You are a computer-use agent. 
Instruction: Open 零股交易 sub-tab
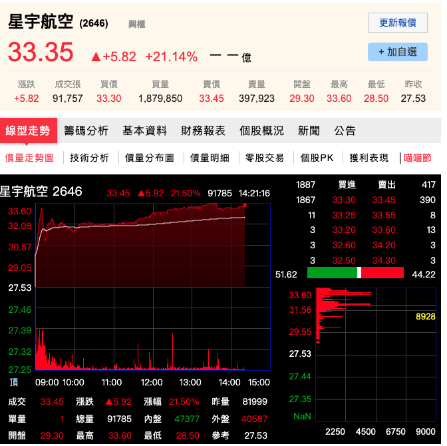coord(265,158)
